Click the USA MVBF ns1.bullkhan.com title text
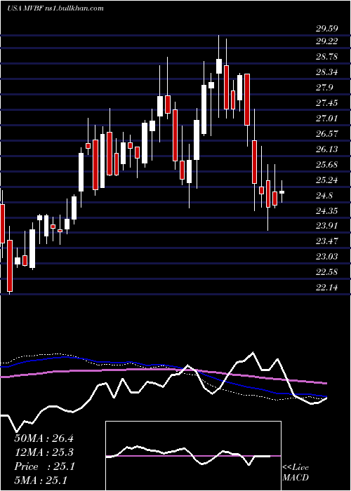The width and height of the screenshot is (351, 491). (55, 8)
